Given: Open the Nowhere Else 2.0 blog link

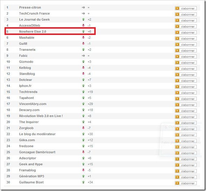Looking at the screenshot, I should coord(32,31).
